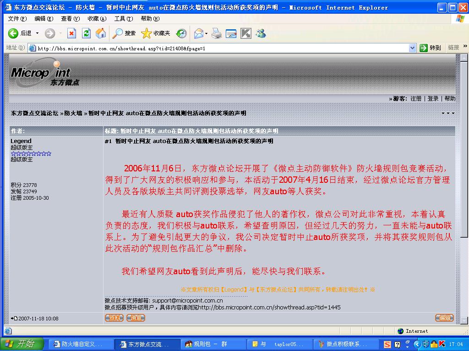Click the Refresh page icon
The width and height of the screenshot is (469, 351).
(x=87, y=33)
